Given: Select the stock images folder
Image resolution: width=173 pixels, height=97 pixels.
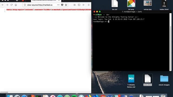Looking at the screenshot, I should pos(164,80).
